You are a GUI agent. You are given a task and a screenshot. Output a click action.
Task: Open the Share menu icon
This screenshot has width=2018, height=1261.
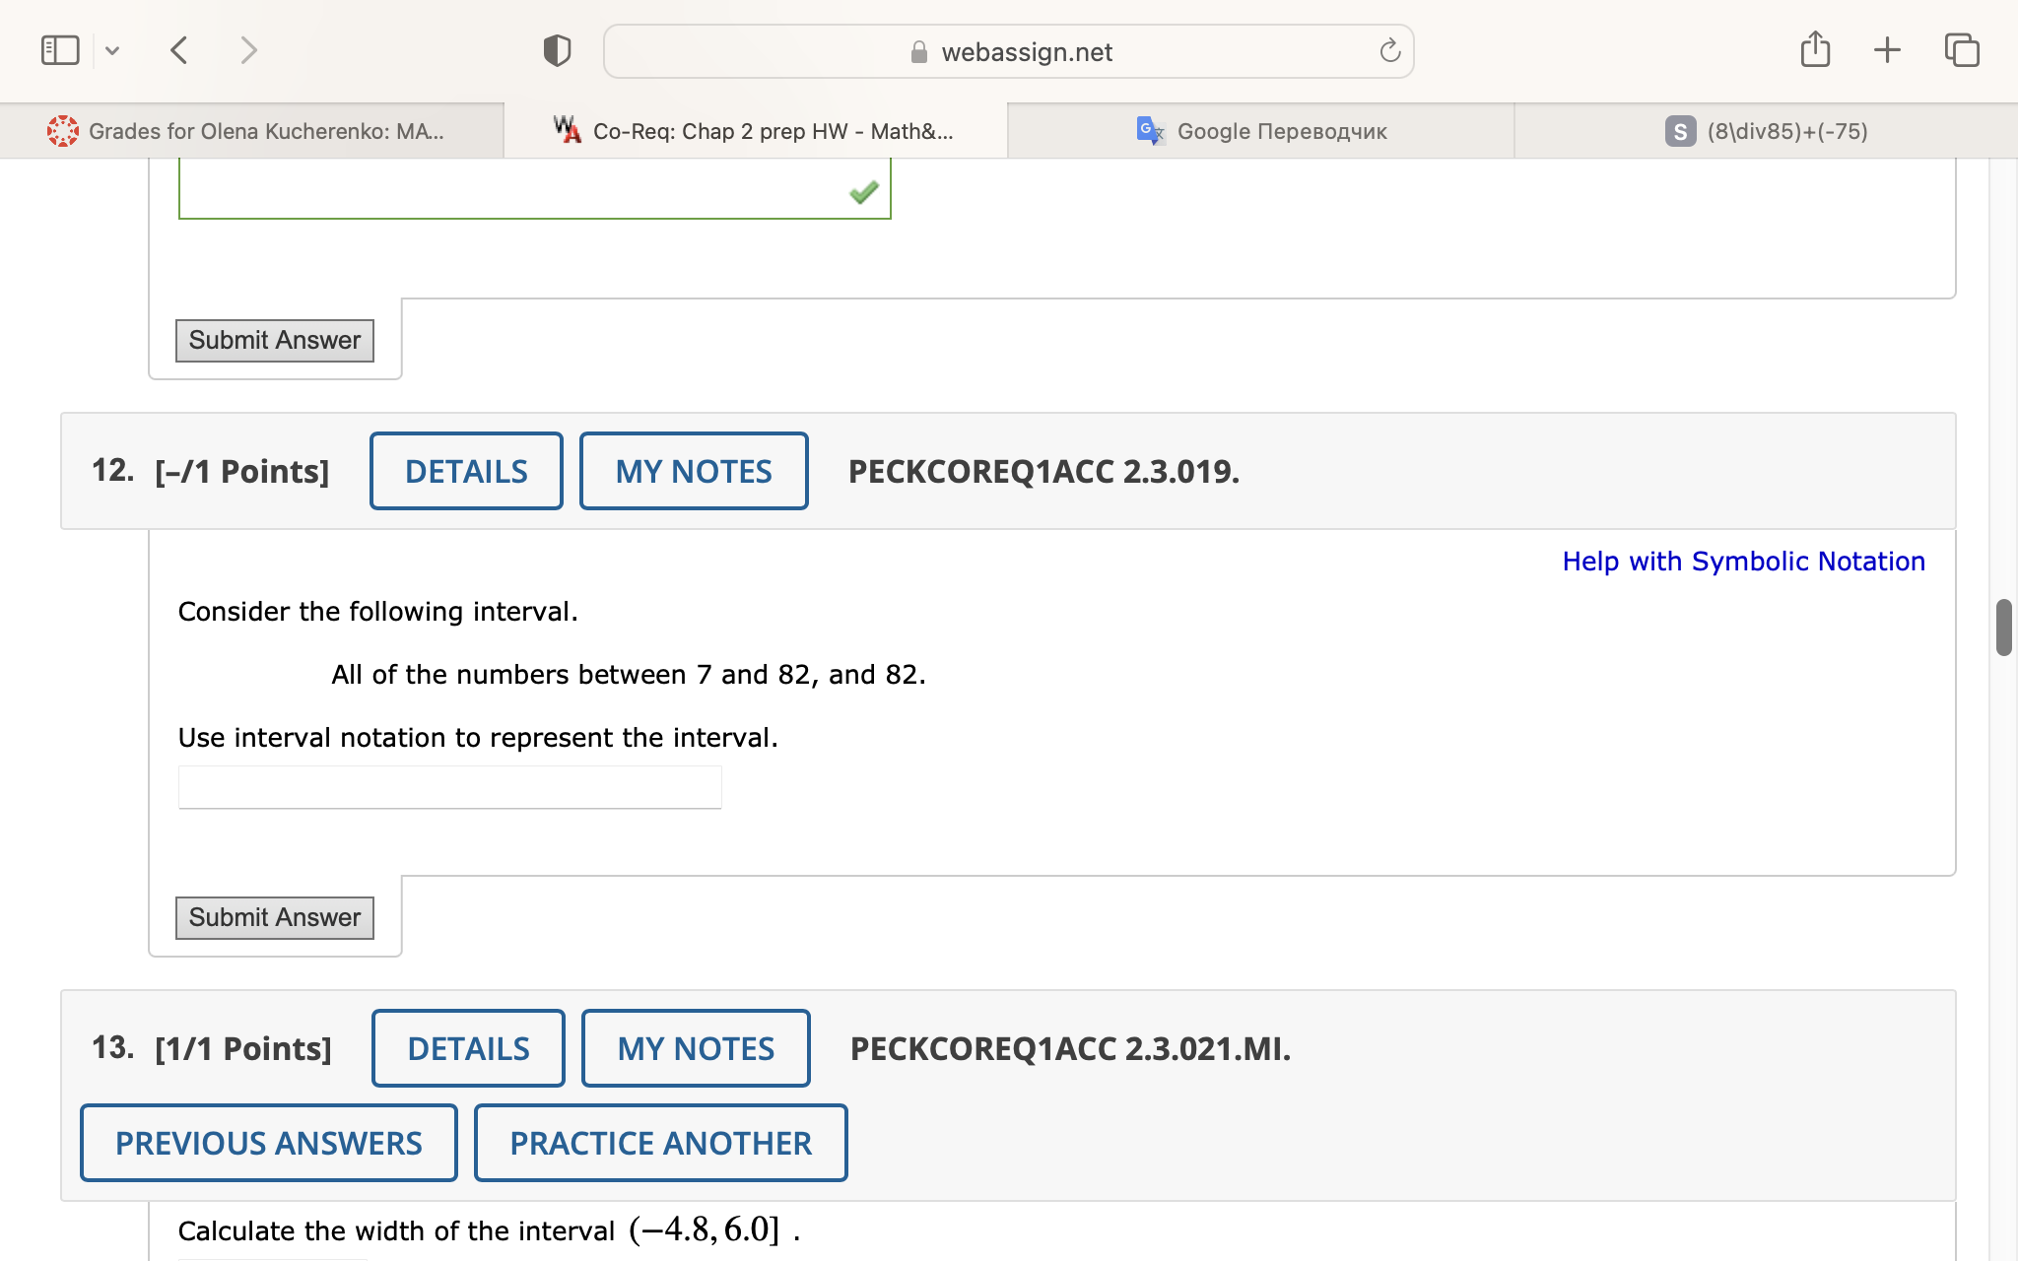coord(1815,49)
